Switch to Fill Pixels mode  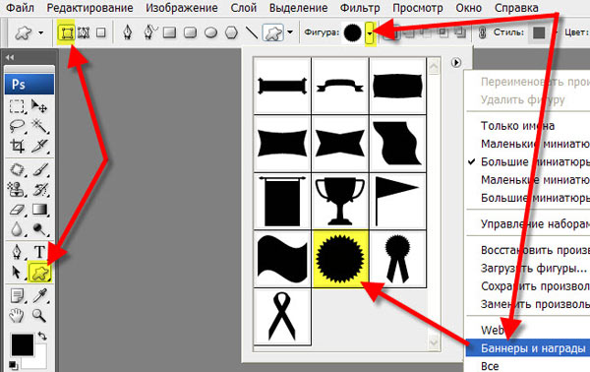[x=101, y=32]
